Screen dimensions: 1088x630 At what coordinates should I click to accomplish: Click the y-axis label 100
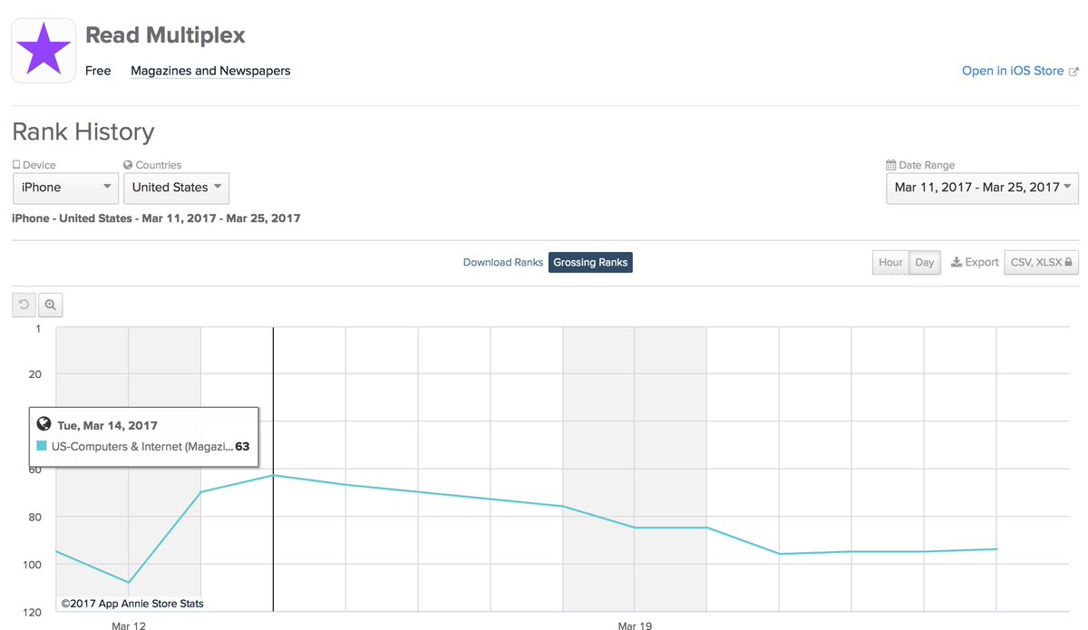point(32,565)
